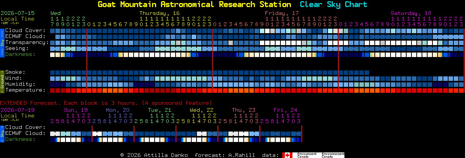The width and height of the screenshot is (465, 158).
Task: Select the Cloud Cover row label in main chart
Action: tap(25, 31)
